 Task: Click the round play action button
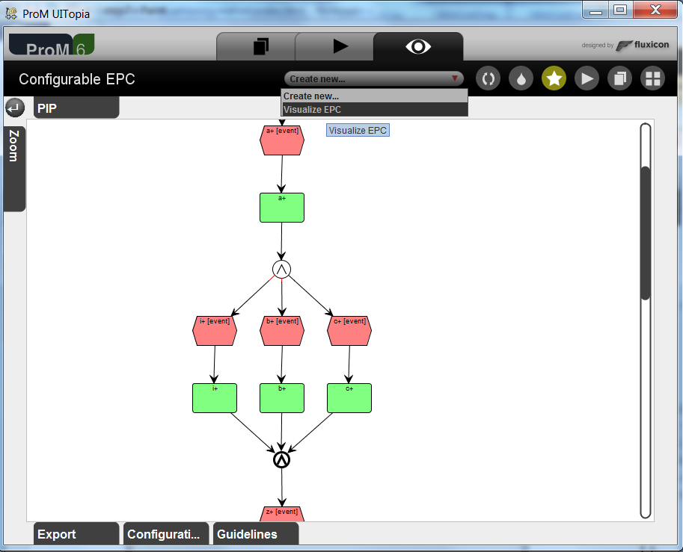coord(586,78)
